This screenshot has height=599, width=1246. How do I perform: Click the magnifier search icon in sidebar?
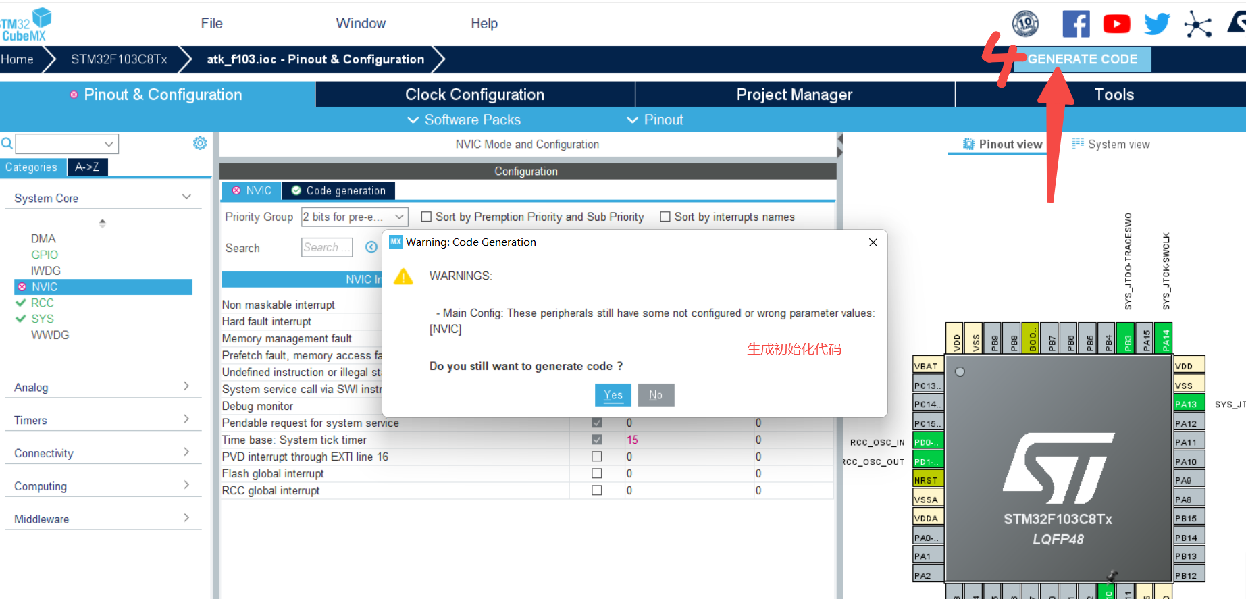7,143
